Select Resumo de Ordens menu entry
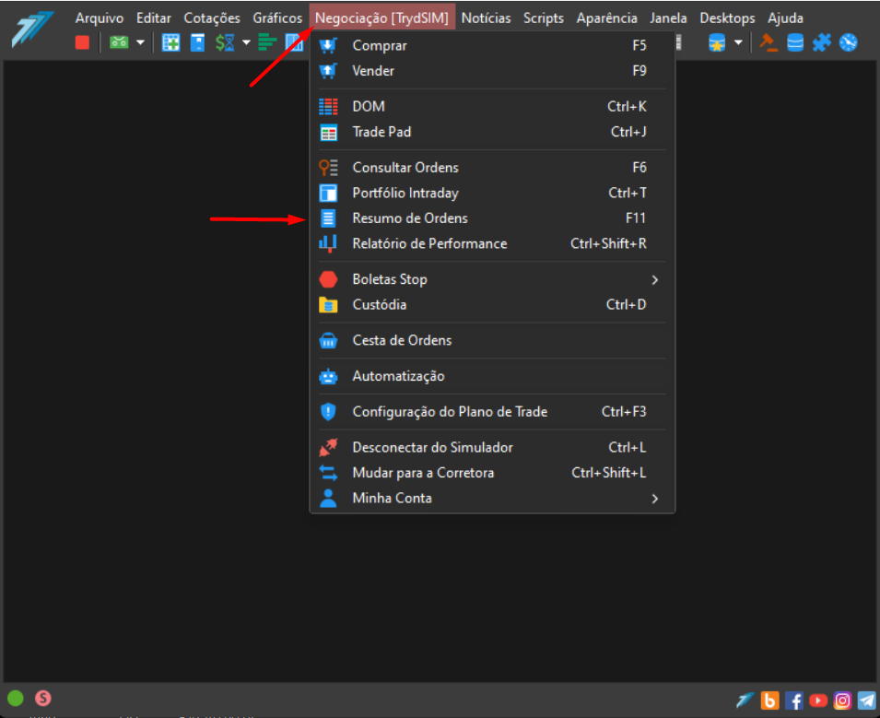The height and width of the screenshot is (718, 880). coord(492,218)
